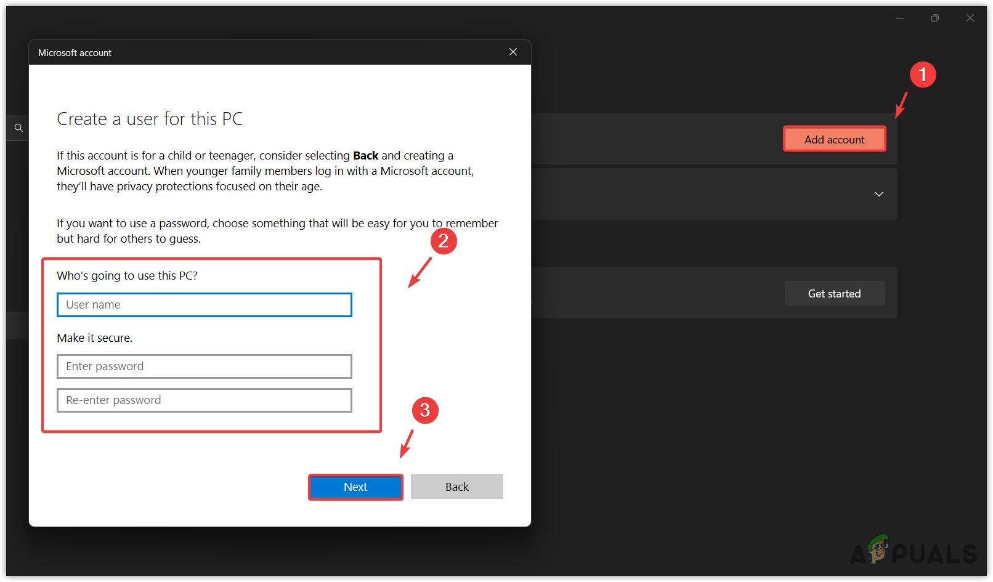The image size is (993, 582).
Task: Click the Appuals logo watermark
Action: [x=912, y=553]
